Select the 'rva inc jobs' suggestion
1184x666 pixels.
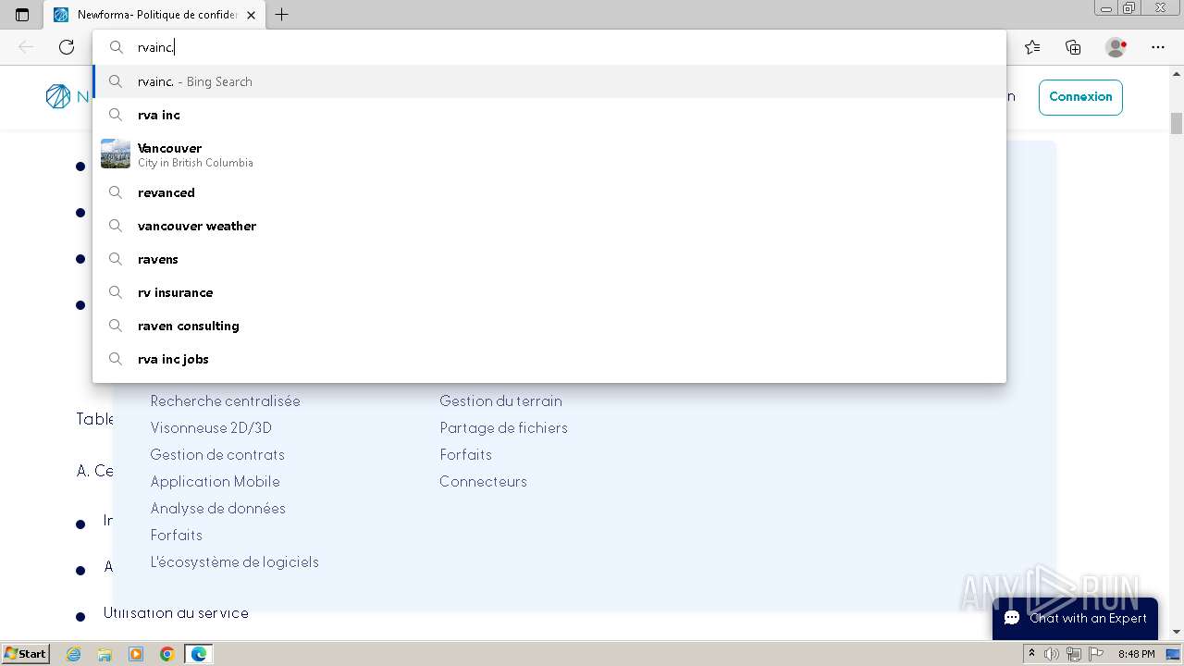coord(549,359)
